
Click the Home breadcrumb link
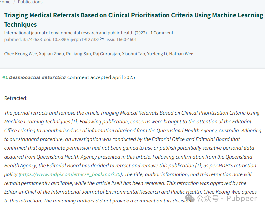[5, 2]
